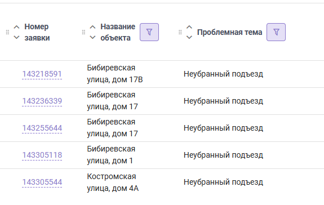Open filter for Проблемная тема column
This screenshot has height=205, width=324.
[276, 32]
